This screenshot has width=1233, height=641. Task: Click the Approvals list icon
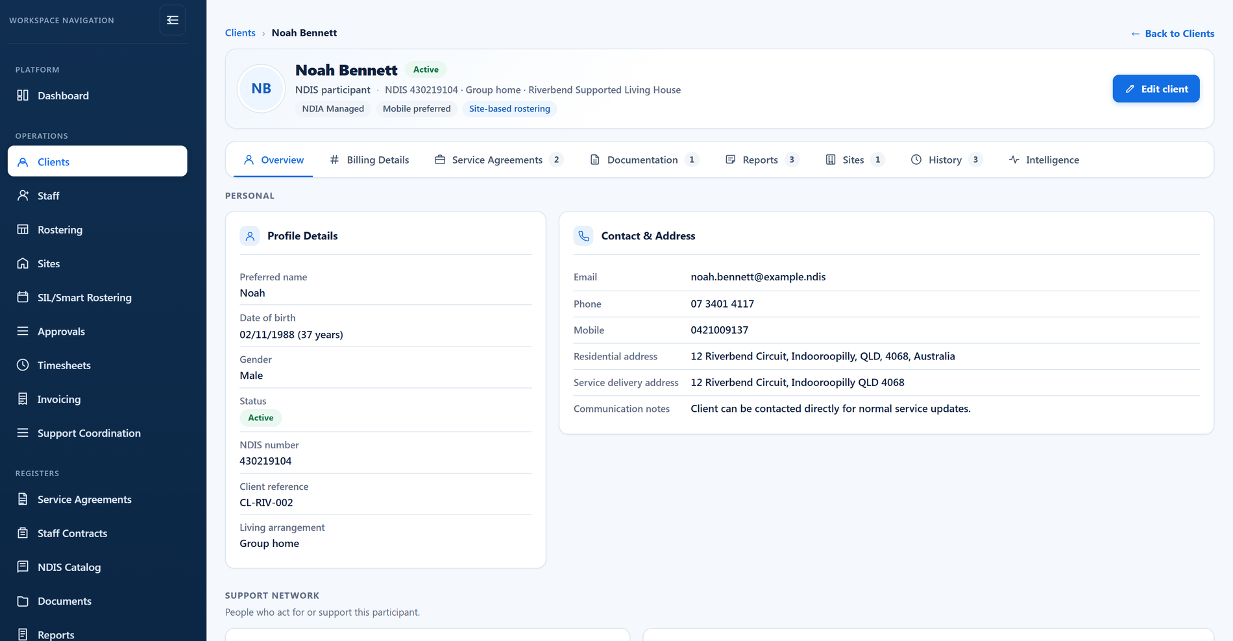(23, 331)
